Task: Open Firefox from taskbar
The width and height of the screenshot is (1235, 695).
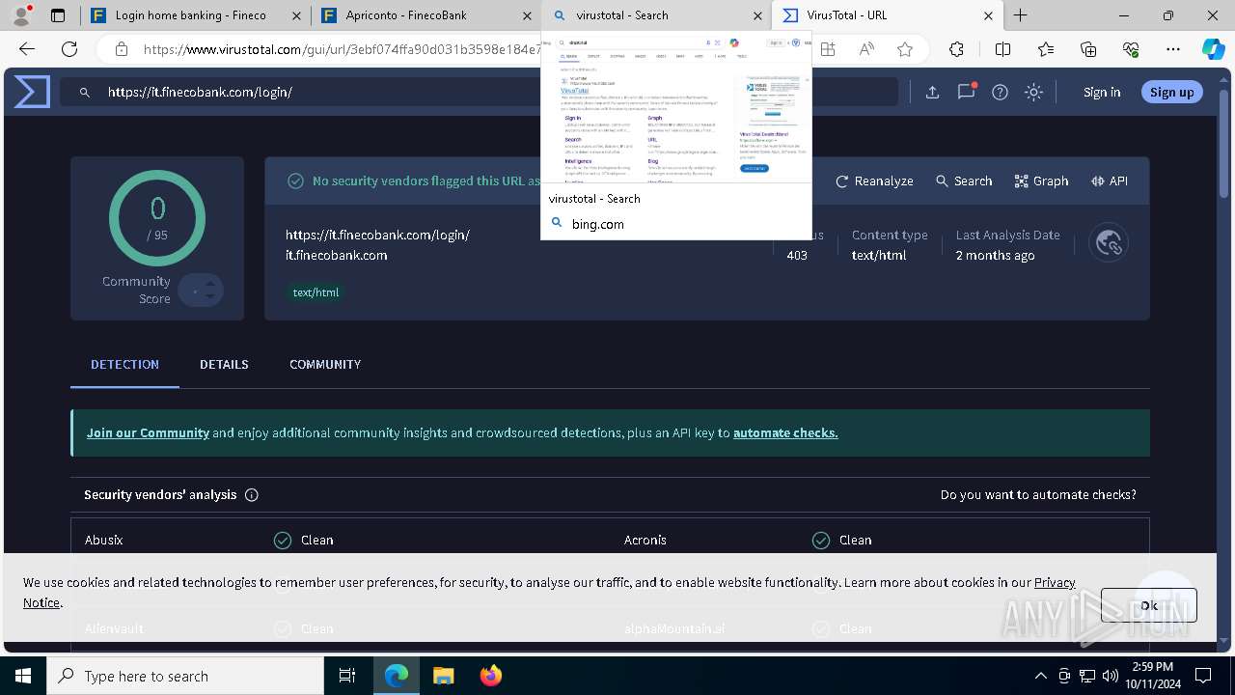Action: (x=491, y=676)
